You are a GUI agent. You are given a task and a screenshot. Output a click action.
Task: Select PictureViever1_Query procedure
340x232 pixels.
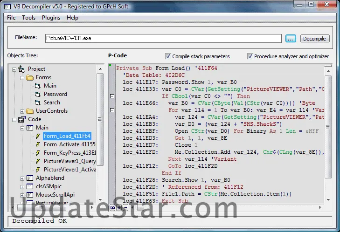[70, 161]
